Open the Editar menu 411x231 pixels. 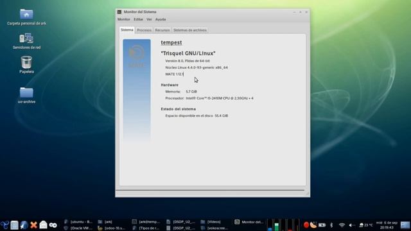139,19
